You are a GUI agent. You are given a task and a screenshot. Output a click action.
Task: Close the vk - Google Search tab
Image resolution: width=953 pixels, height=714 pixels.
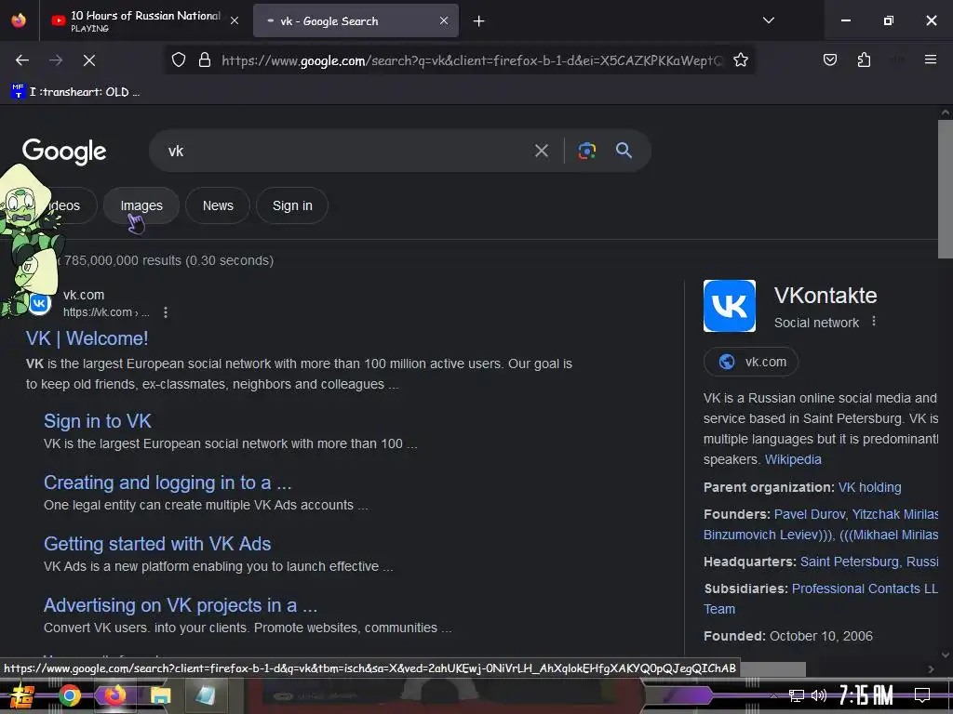pyautogui.click(x=444, y=20)
